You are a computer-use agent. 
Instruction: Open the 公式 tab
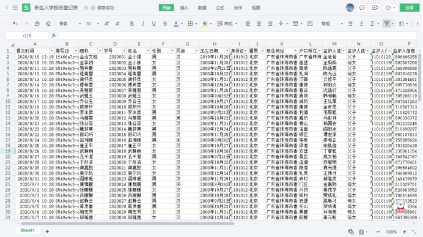click(x=220, y=8)
